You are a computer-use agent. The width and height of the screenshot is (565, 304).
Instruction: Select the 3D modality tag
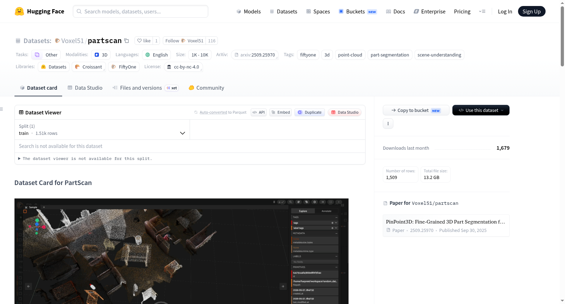(101, 55)
